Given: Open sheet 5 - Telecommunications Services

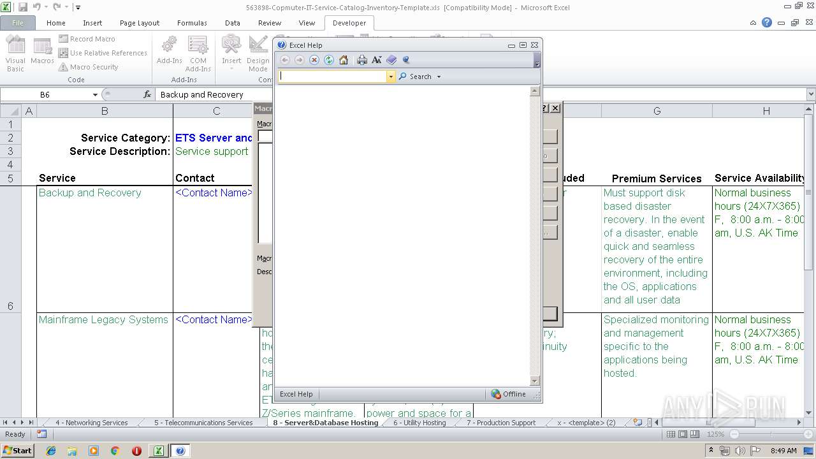Looking at the screenshot, I should (203, 423).
